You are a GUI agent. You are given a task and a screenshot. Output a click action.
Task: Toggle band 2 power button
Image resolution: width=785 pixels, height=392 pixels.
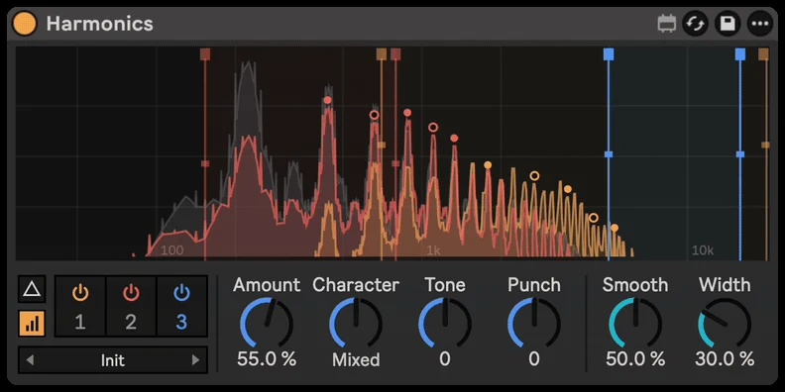[131, 292]
